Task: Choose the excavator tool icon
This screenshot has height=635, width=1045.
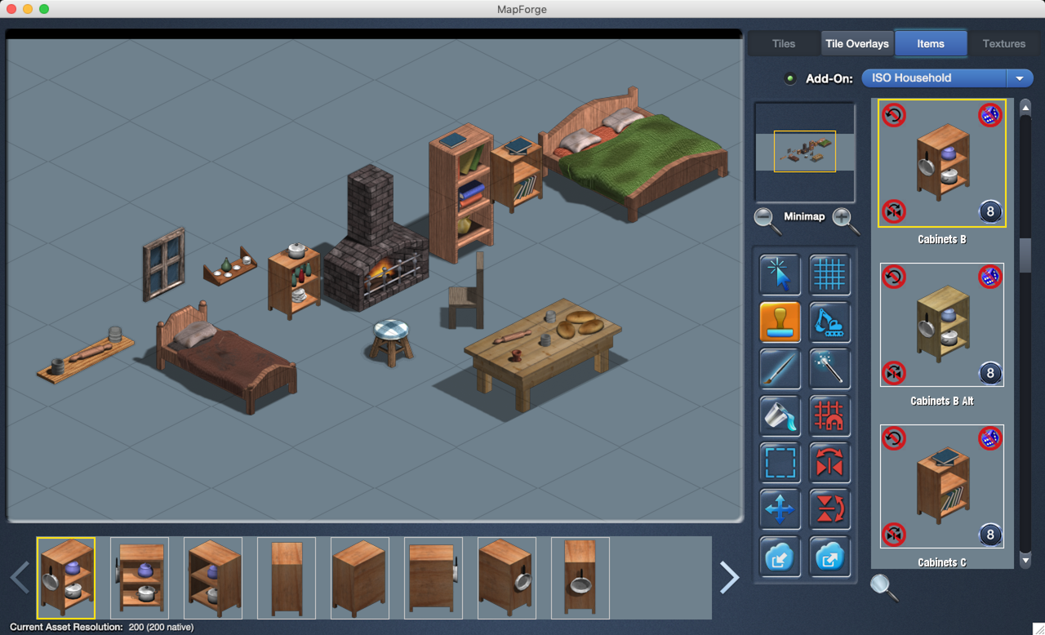Action: pyautogui.click(x=829, y=322)
